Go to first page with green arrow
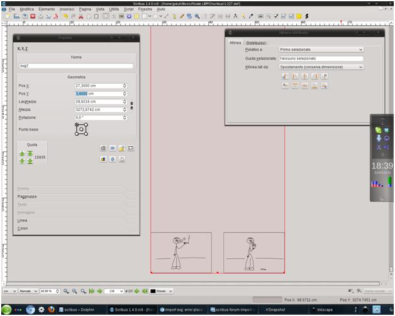 coord(92,291)
